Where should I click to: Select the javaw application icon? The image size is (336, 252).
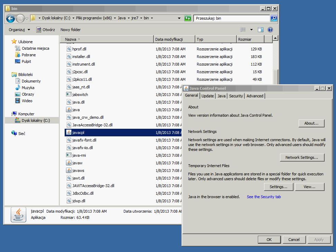tap(68, 163)
